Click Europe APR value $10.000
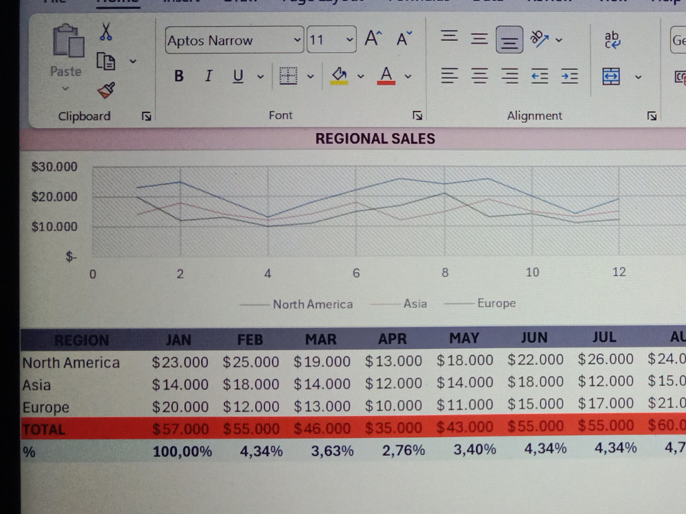The width and height of the screenshot is (686, 514). tap(393, 405)
